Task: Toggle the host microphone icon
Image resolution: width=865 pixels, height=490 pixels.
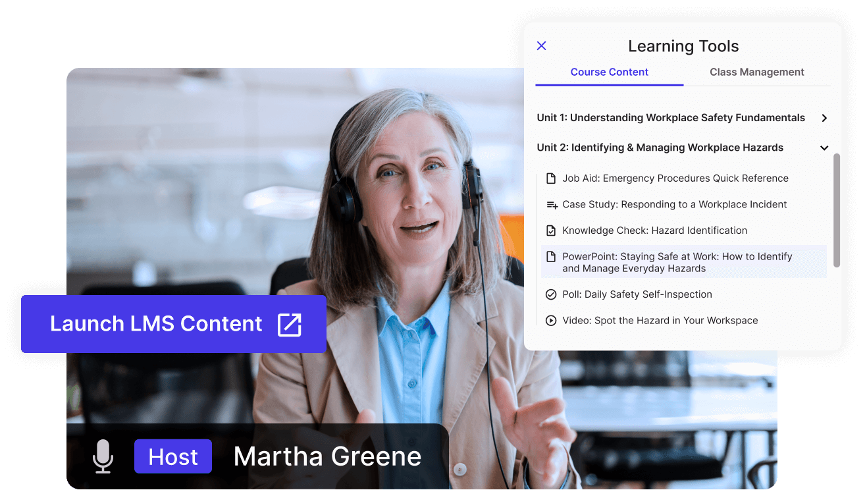Action: pos(103,456)
